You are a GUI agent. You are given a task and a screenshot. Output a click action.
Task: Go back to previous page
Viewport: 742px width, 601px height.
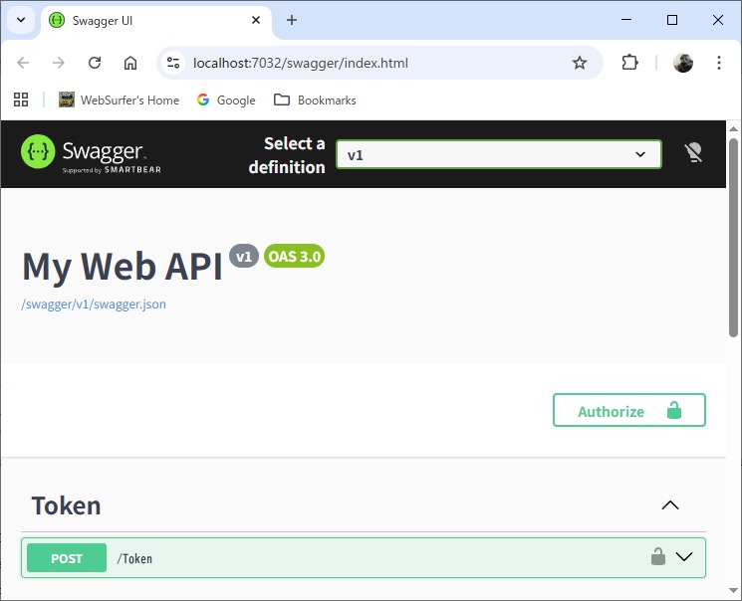tap(23, 63)
